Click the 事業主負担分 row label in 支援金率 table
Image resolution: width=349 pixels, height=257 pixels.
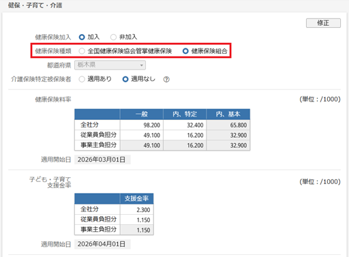97,230
